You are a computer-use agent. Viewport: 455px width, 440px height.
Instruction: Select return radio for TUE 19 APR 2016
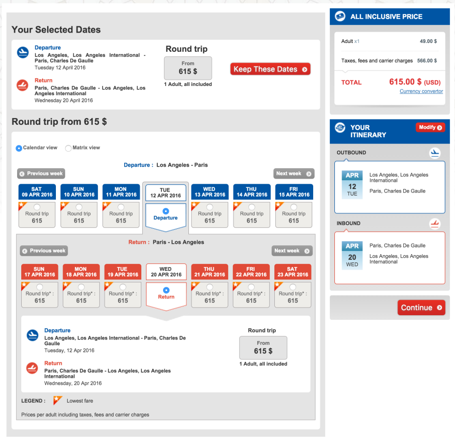tap(123, 287)
